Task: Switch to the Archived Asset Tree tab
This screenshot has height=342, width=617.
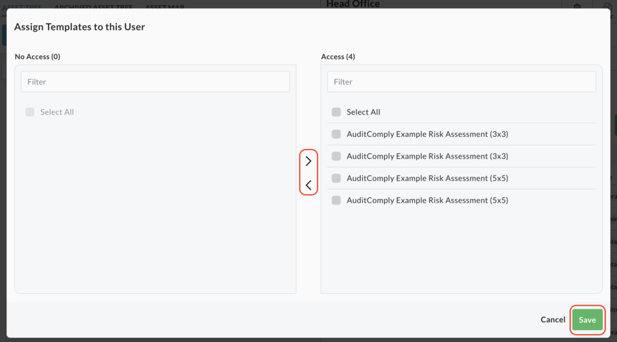Action: 93,7
